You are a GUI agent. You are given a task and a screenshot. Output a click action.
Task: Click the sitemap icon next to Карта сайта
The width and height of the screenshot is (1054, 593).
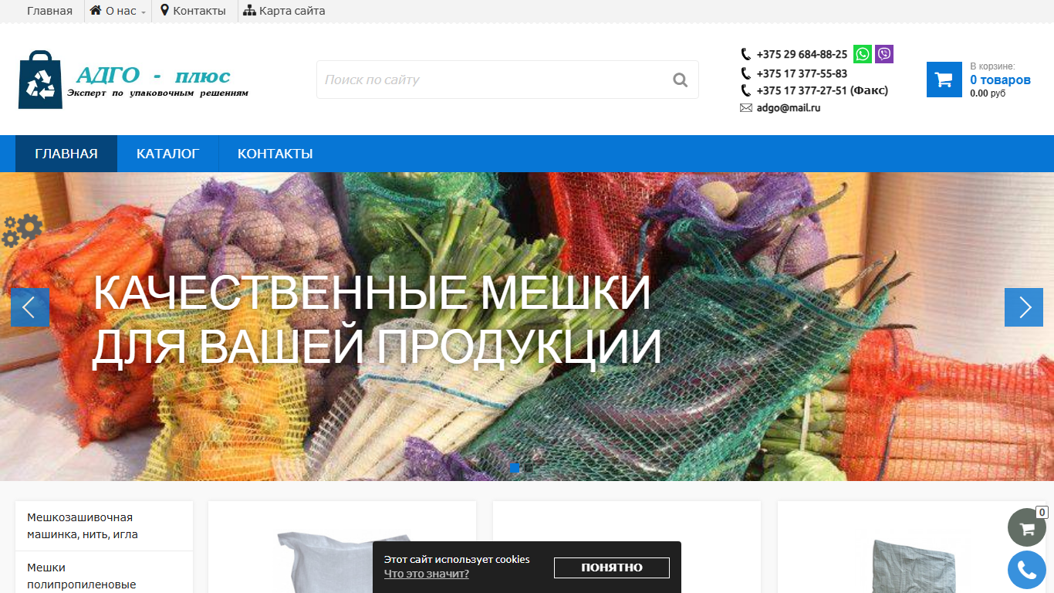(249, 11)
